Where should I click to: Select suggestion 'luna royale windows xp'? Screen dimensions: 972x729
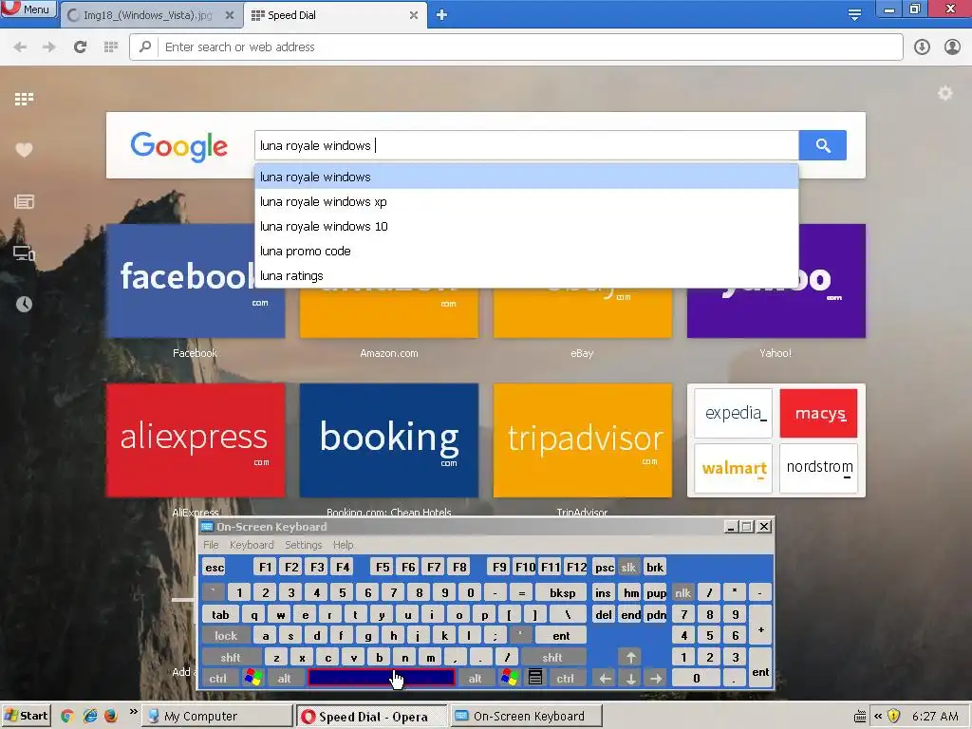pos(526,201)
